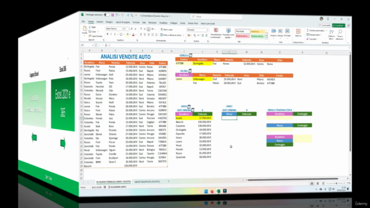Click the Excel icon in Windows taskbar
This screenshot has height=208, width=370.
[219, 191]
